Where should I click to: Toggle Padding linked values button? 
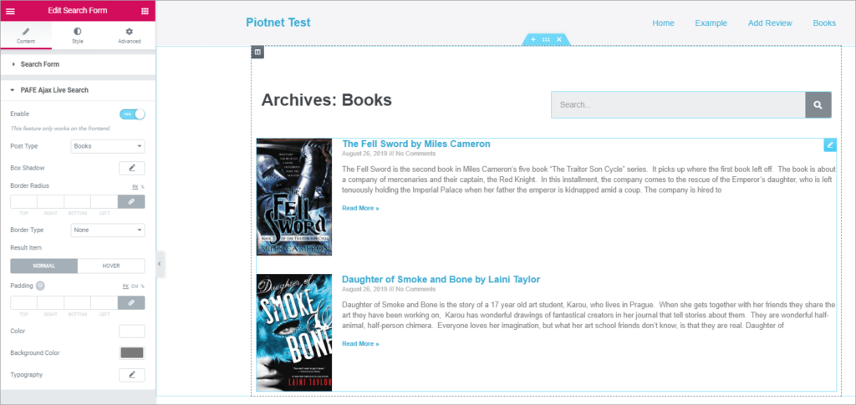131,302
